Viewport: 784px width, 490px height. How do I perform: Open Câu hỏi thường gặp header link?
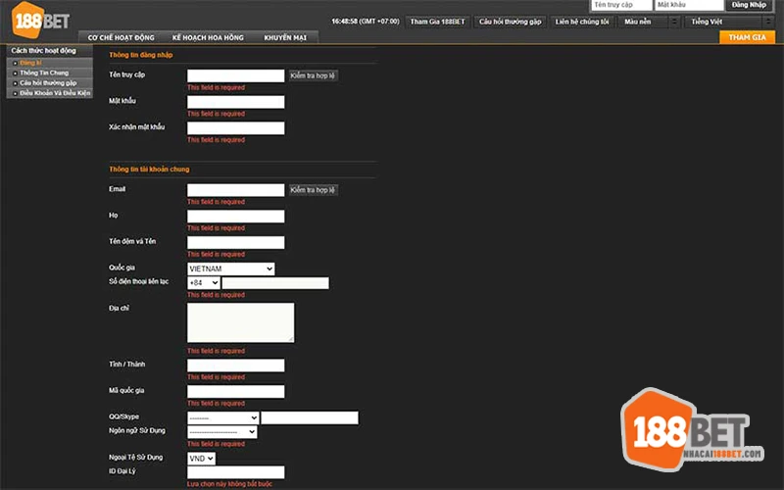pyautogui.click(x=510, y=22)
